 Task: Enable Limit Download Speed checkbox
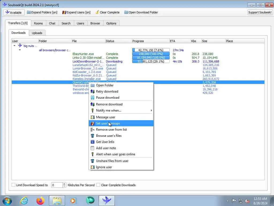[13, 185]
